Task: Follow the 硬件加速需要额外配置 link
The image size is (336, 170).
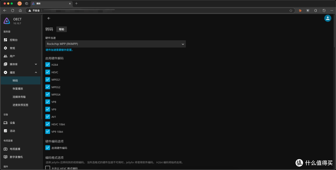Action: 59,50
